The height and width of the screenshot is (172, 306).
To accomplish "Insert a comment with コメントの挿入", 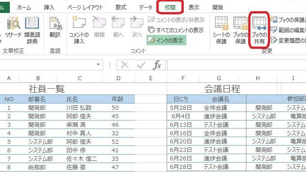I will pos(79,30).
